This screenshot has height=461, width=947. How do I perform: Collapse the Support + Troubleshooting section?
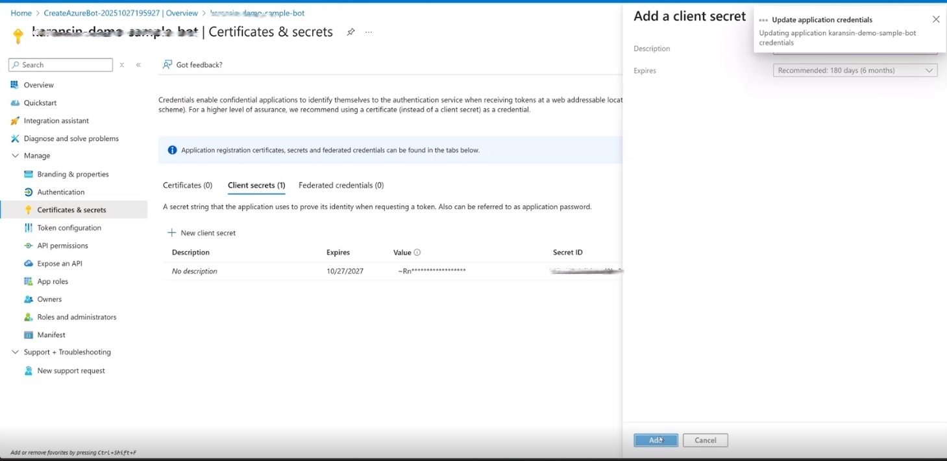click(x=14, y=351)
